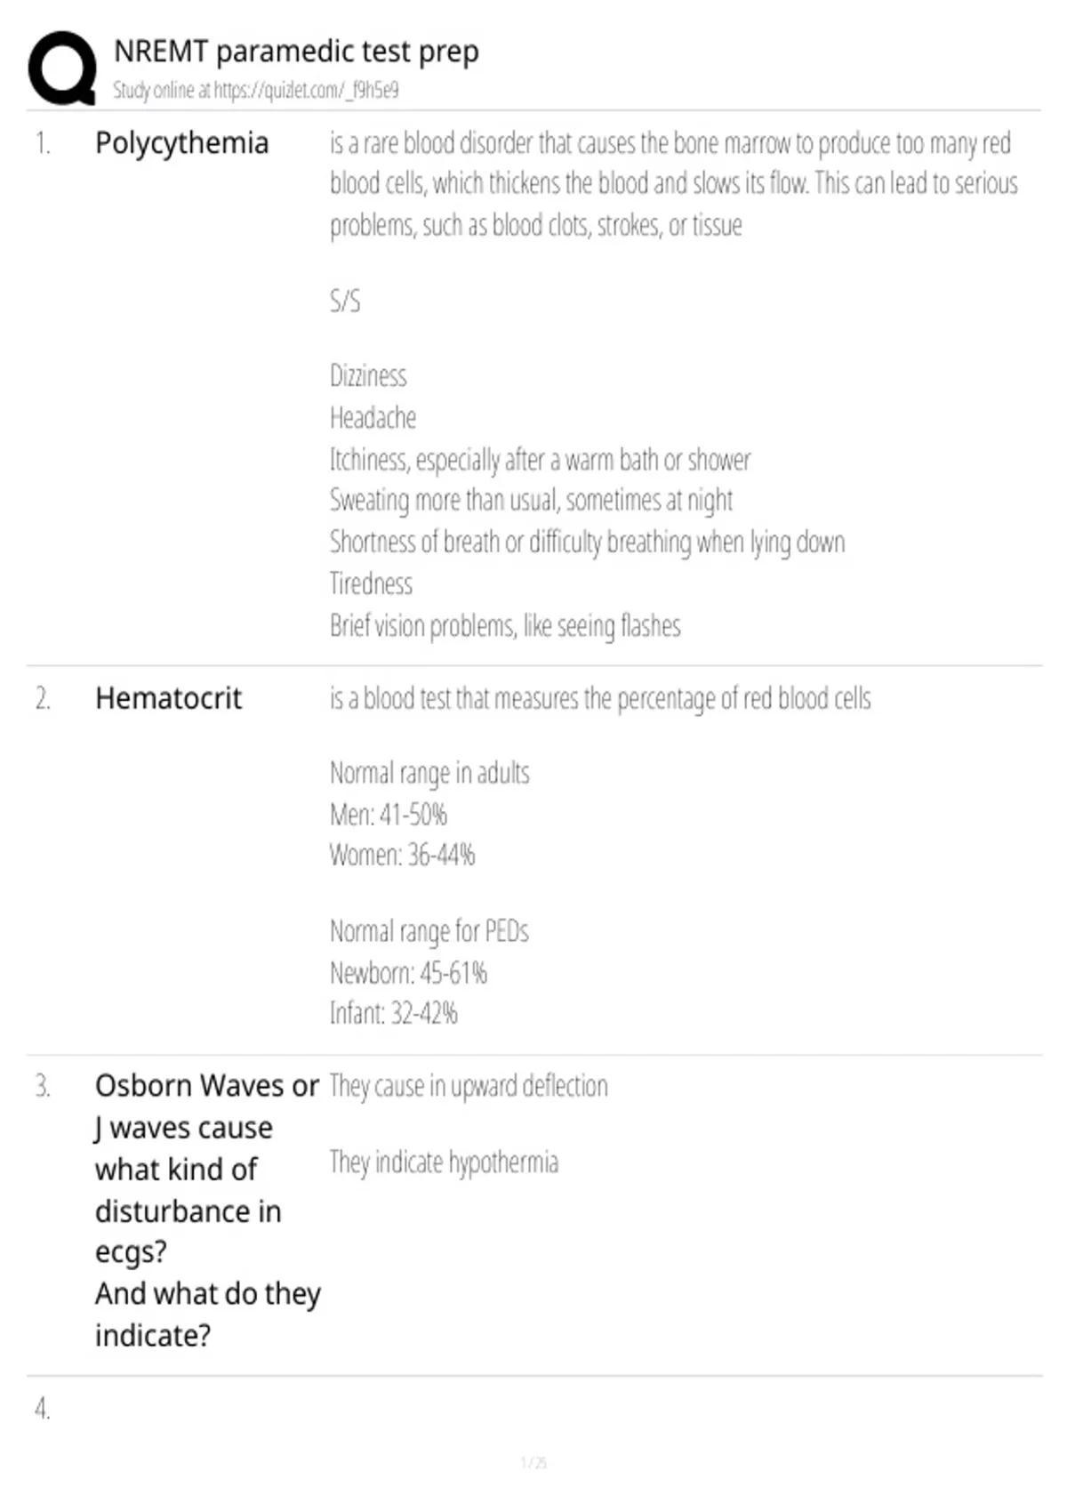Click Normal range for PEDs heading
Image resolution: width=1067 pixels, height=1512 pixels.
click(429, 931)
